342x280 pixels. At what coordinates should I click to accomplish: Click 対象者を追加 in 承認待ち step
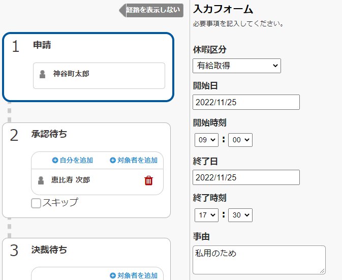[134, 160]
